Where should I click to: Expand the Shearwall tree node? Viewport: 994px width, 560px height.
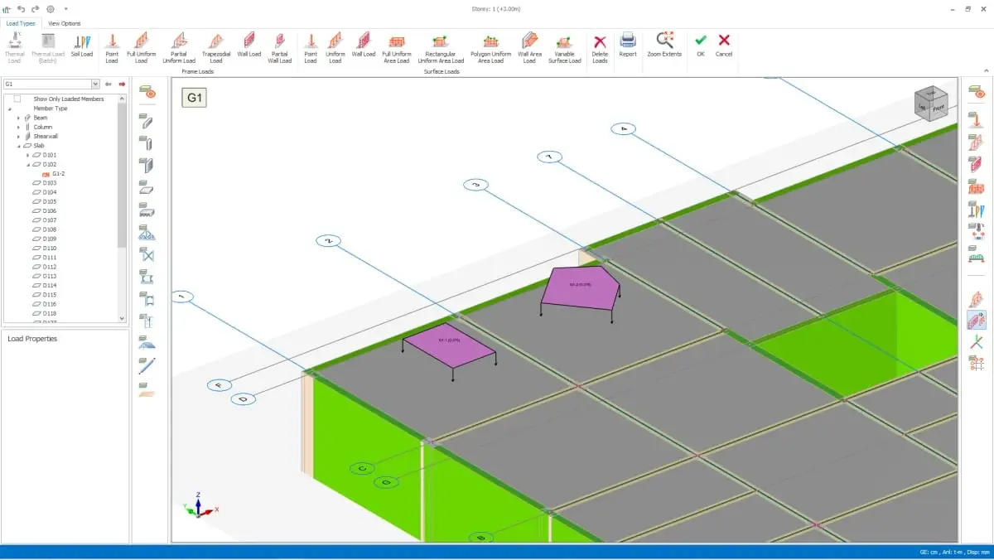18,137
